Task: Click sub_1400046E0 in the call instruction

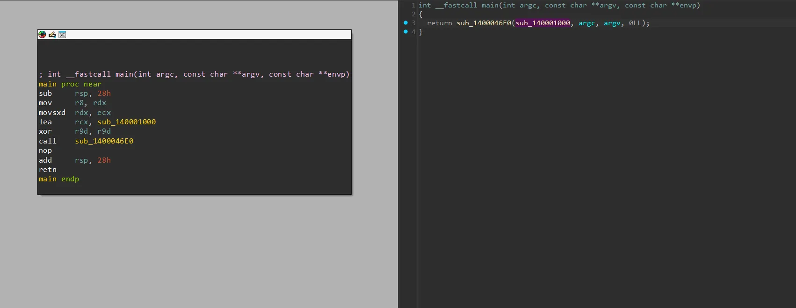Action: tap(104, 141)
